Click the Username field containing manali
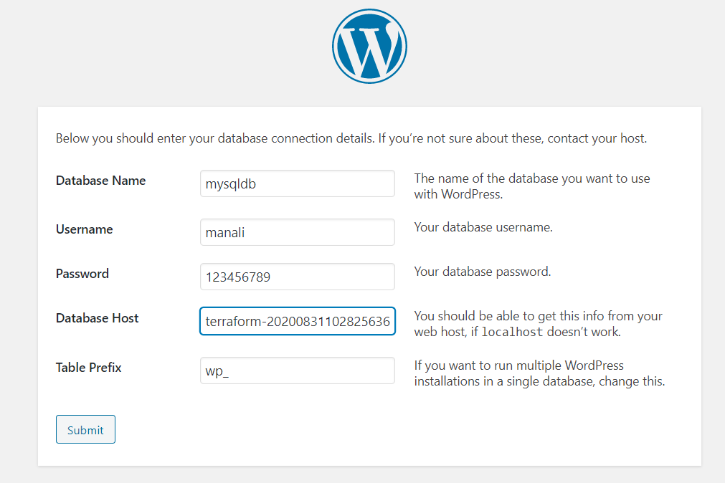This screenshot has height=483, width=725. pos(298,232)
